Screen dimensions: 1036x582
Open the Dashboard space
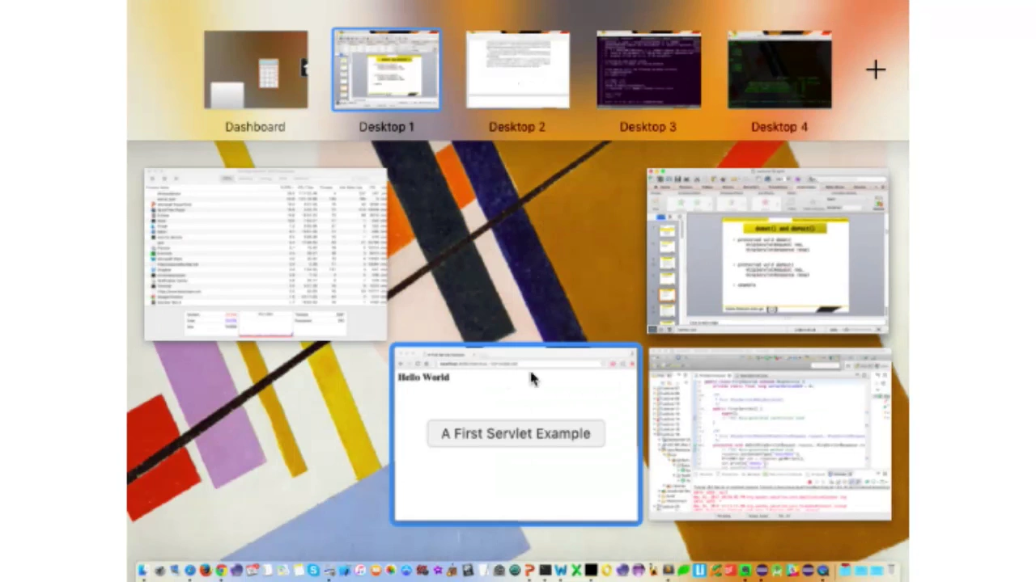[x=255, y=70]
